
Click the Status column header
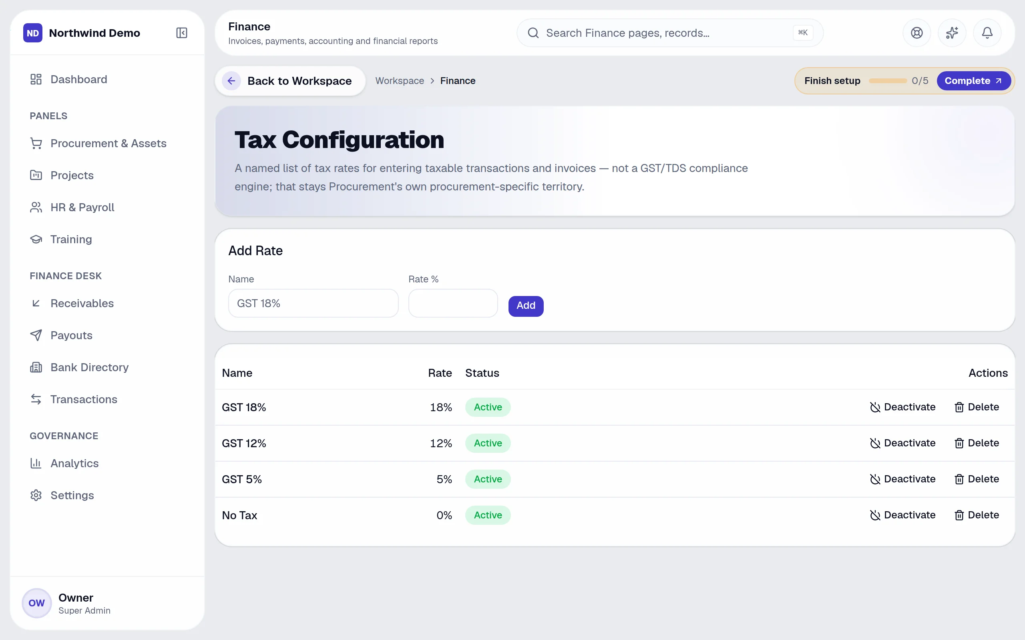[x=482, y=373]
